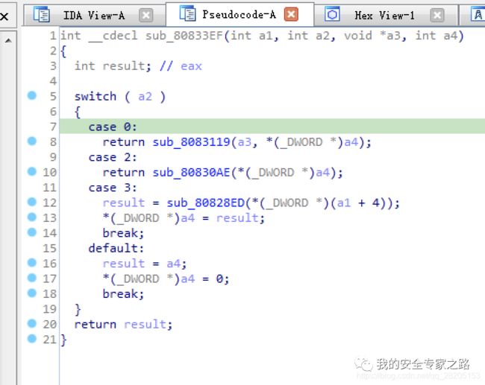Click 'return result;' on line 20

pyautogui.click(x=123, y=325)
